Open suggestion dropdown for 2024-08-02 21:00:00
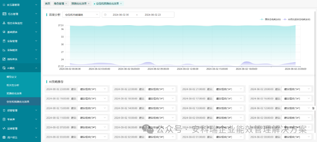The height and width of the screenshot is (142, 317). [x=229, y=89]
